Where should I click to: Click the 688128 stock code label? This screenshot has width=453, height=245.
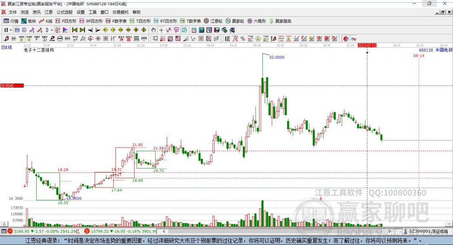pos(426,50)
